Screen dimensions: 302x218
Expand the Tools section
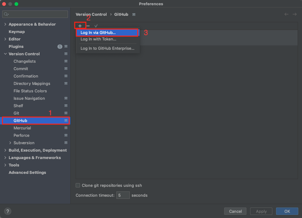click(5, 165)
